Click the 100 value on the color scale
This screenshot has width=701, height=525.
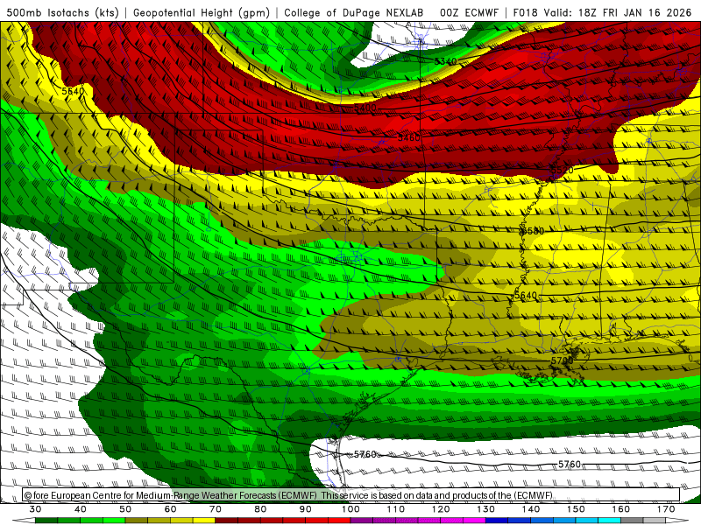(x=351, y=509)
